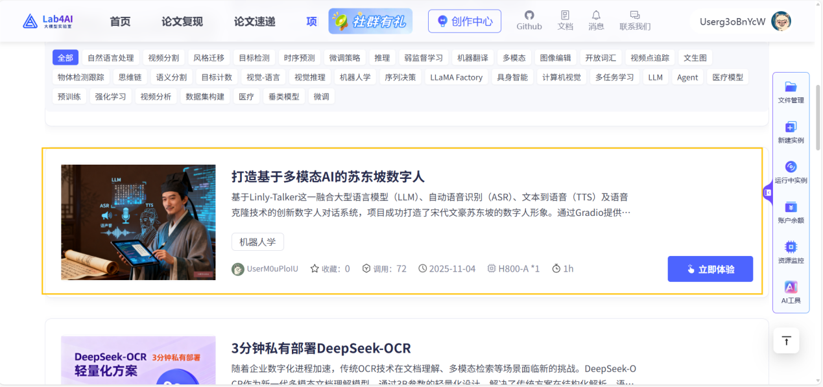The width and height of the screenshot is (823, 387).
Task: Click the back-to-top arrow button
Action: click(x=786, y=340)
